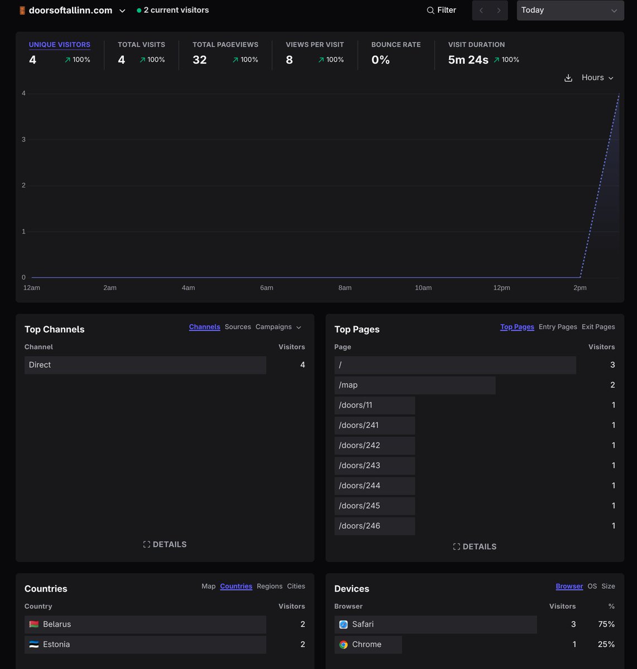
Task: Click the Chrome browser icon
Action: pos(344,644)
